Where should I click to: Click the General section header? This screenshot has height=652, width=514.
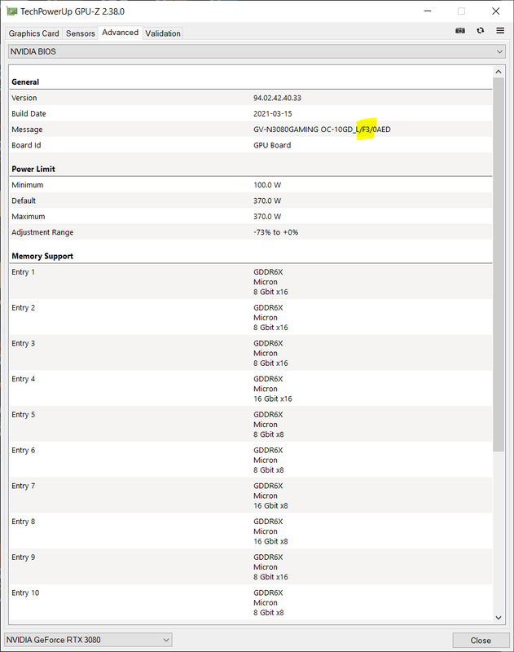click(25, 82)
